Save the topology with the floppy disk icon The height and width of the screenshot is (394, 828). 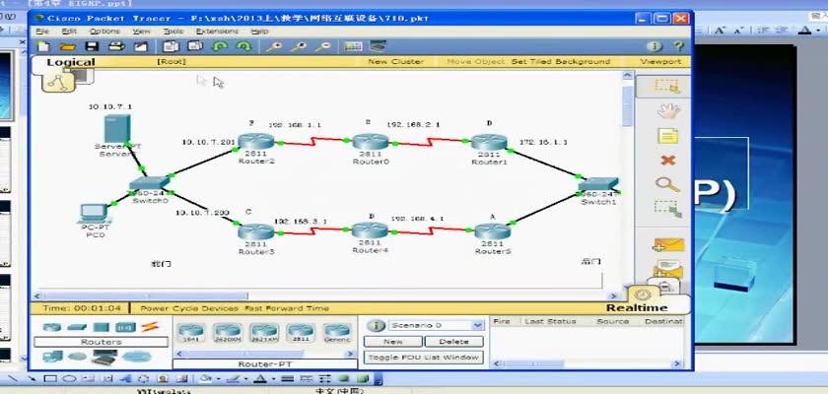pos(92,46)
